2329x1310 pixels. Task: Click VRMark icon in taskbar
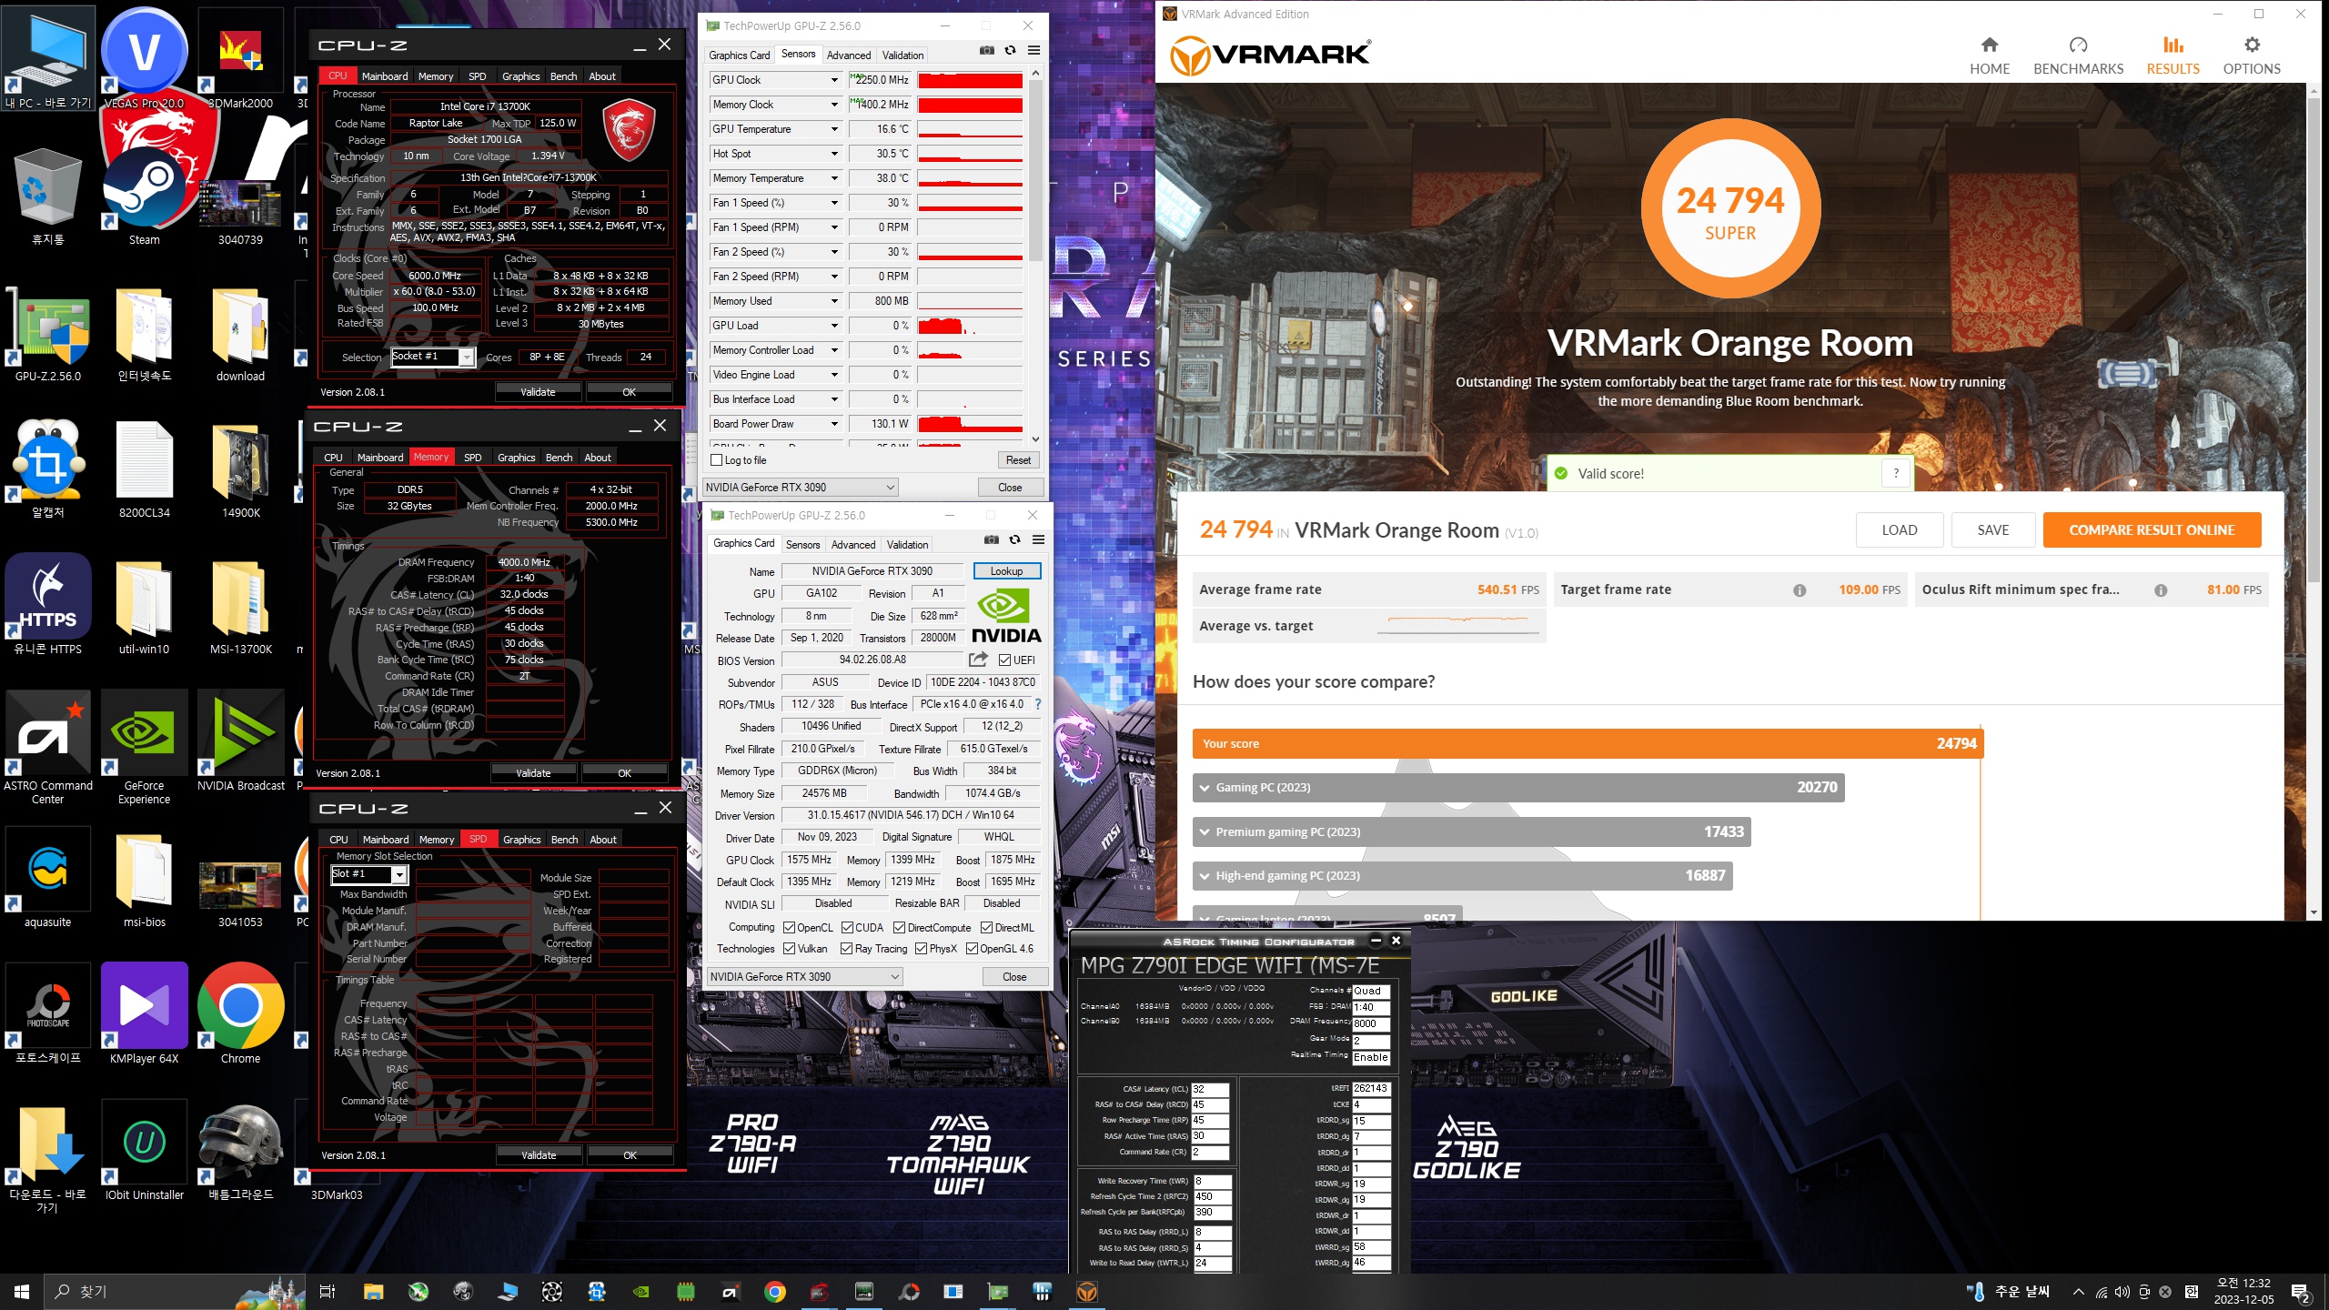(1087, 1292)
